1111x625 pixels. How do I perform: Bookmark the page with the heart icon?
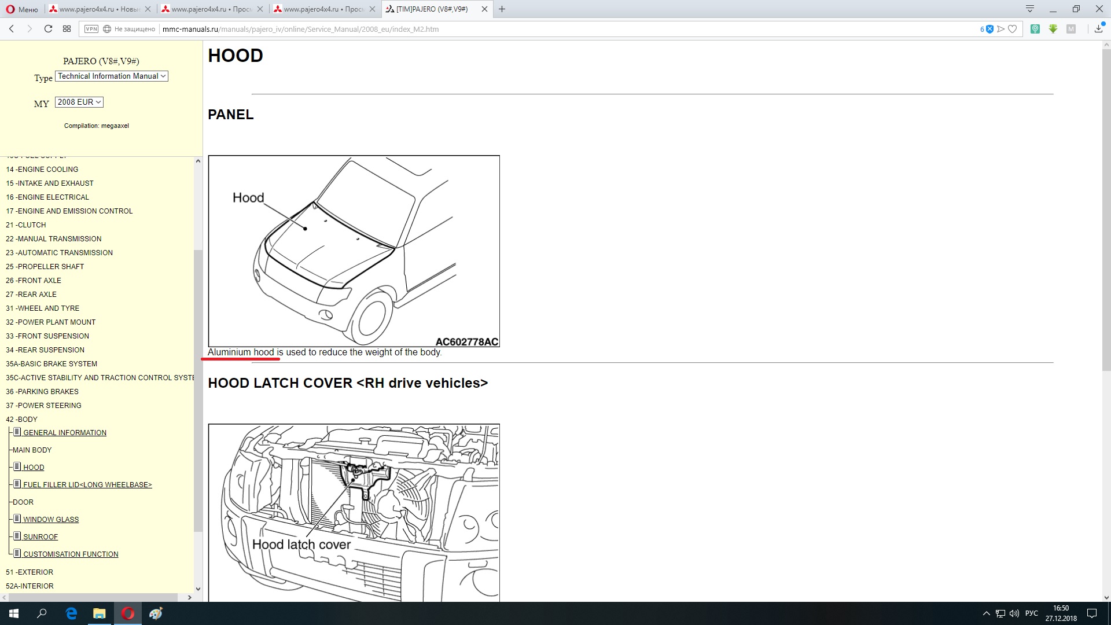point(1012,29)
